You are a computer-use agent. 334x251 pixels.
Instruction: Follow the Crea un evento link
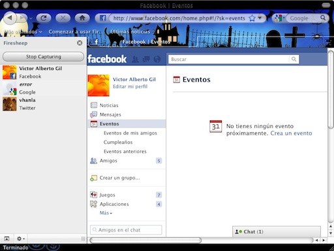point(291,133)
